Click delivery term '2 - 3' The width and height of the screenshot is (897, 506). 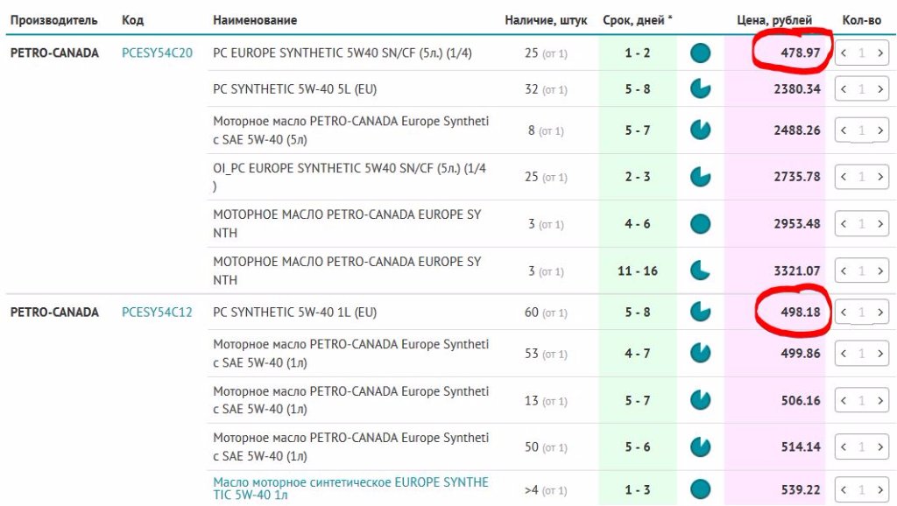click(x=638, y=177)
